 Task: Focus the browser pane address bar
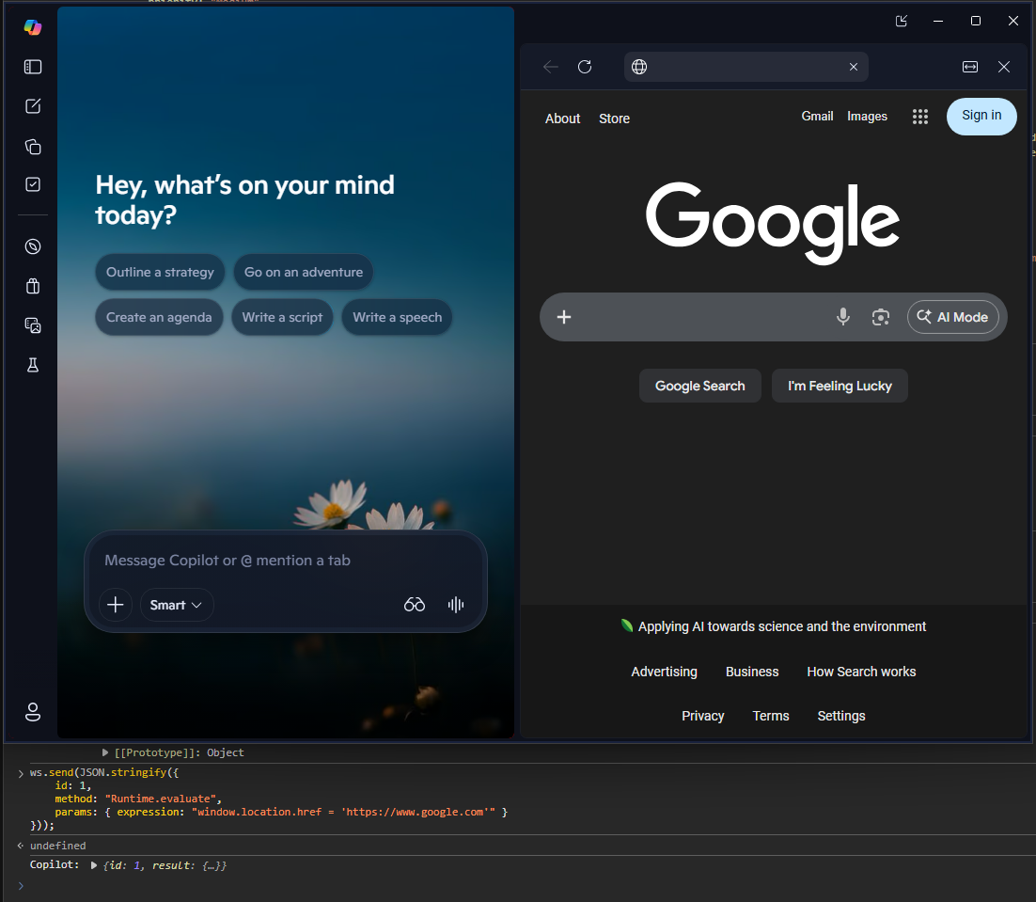pyautogui.click(x=746, y=67)
